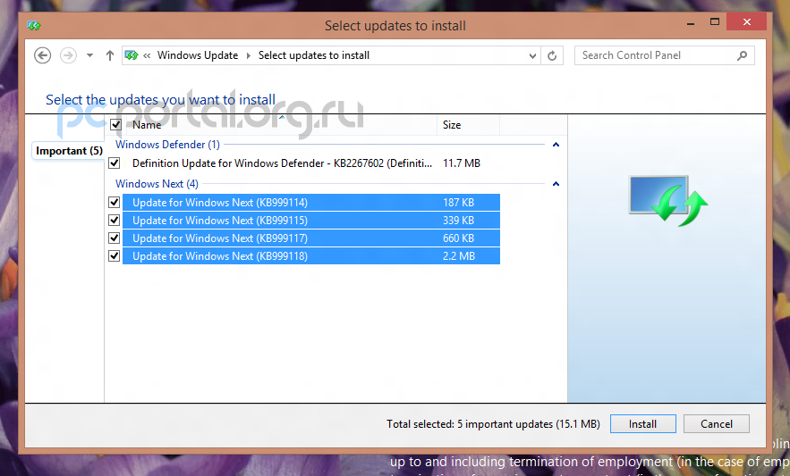Viewport: 790px width, 476px height.
Task: Collapse the Windows Defender group
Action: tap(556, 145)
